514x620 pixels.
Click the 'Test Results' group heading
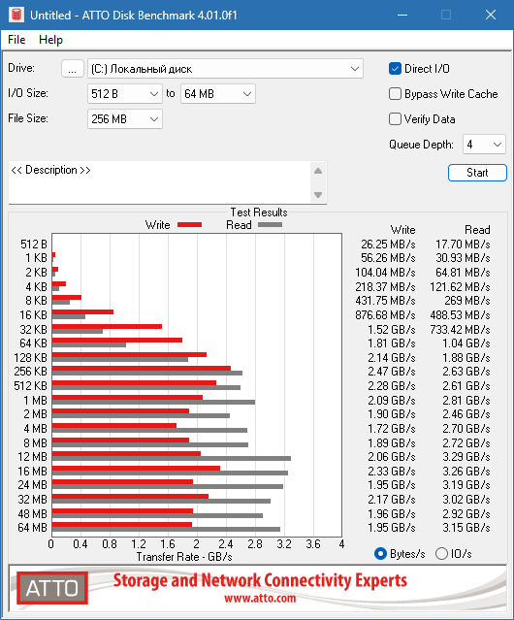259,212
